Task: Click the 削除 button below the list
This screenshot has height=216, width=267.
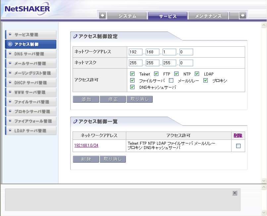Action: 86,159
